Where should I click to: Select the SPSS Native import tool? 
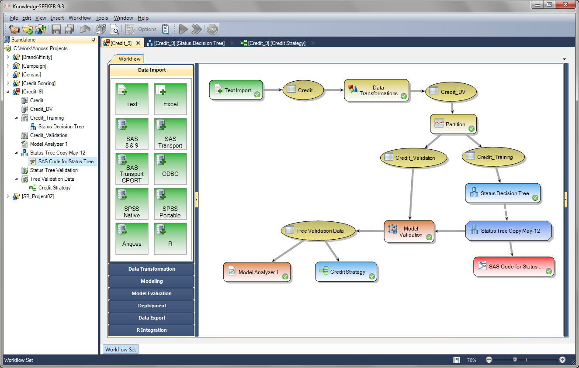[132, 203]
